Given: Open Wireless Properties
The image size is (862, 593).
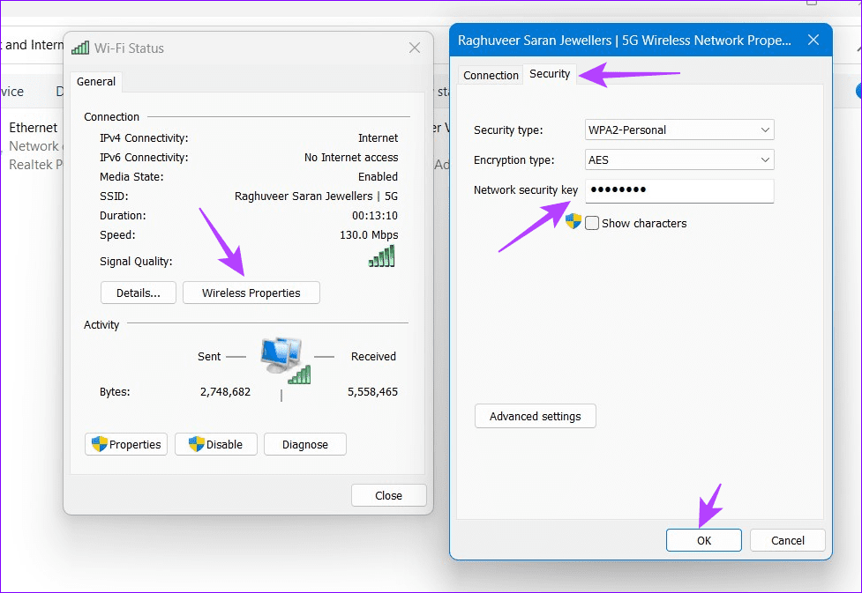Looking at the screenshot, I should [251, 293].
